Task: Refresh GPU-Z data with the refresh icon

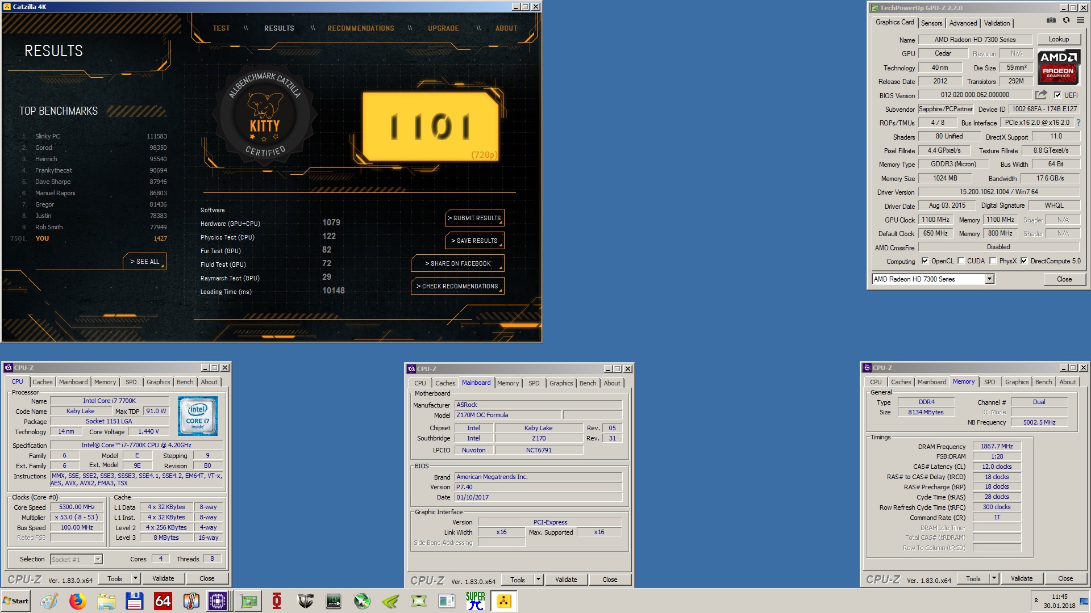Action: click(x=1066, y=20)
